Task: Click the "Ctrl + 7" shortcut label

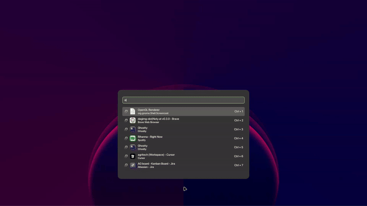Action: (239, 165)
